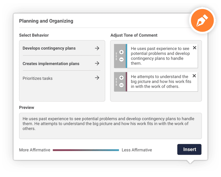This screenshot has height=177, width=221.
Task: Select Develops contingency plans behavior
Action: tap(49, 48)
